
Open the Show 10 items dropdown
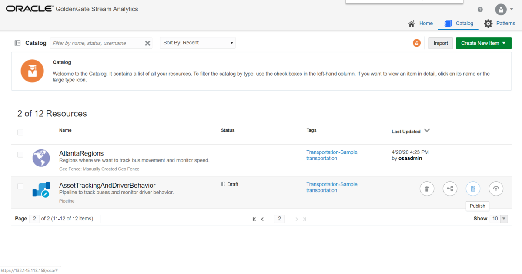point(499,219)
